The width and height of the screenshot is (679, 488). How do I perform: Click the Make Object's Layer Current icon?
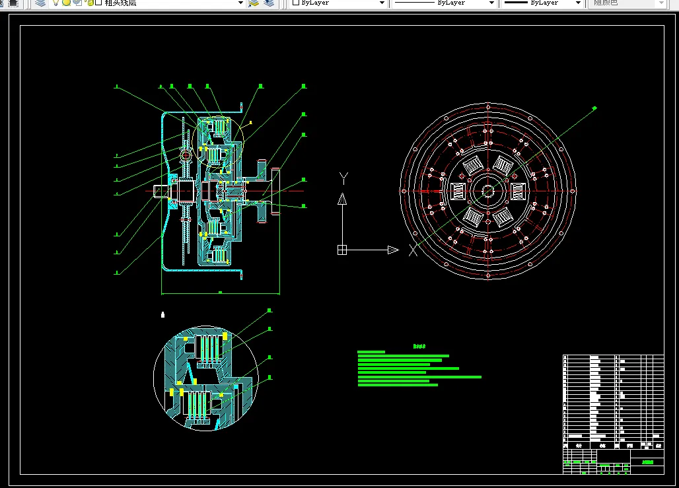(x=254, y=3)
